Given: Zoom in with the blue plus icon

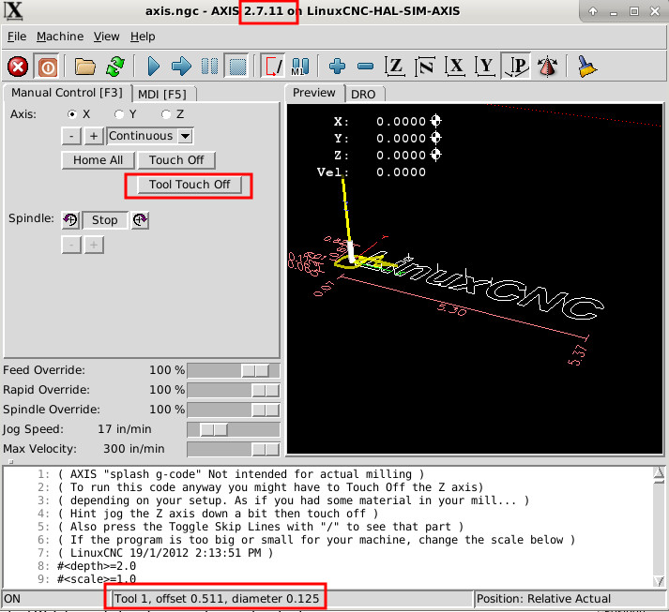Looking at the screenshot, I should [337, 67].
